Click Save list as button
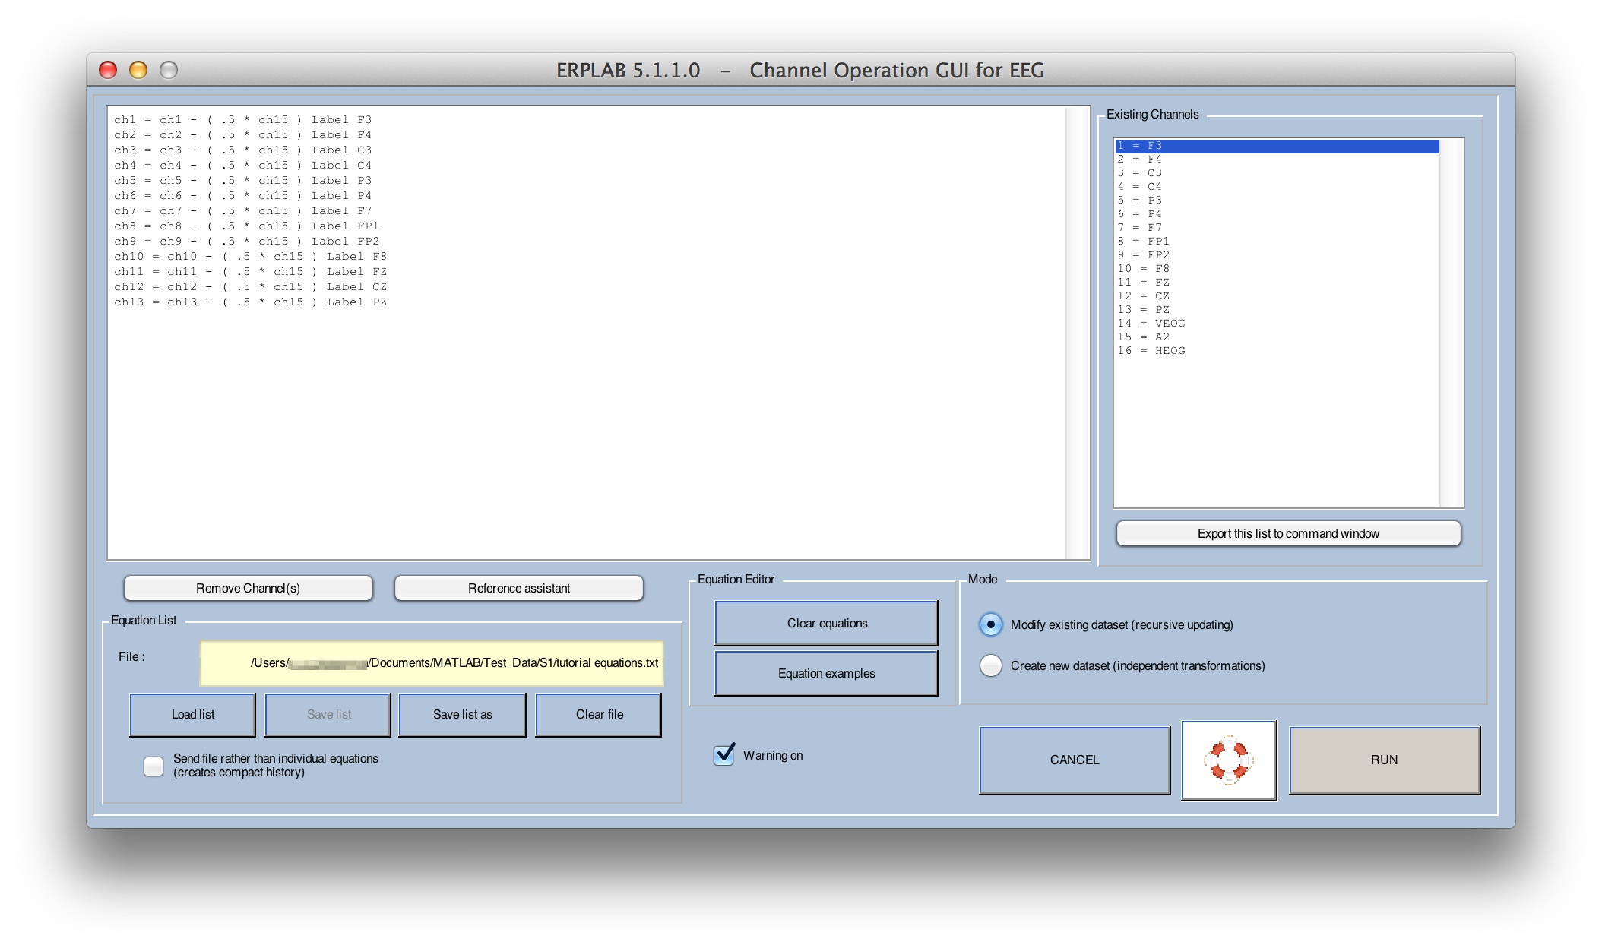This screenshot has height=948, width=1602. point(462,714)
